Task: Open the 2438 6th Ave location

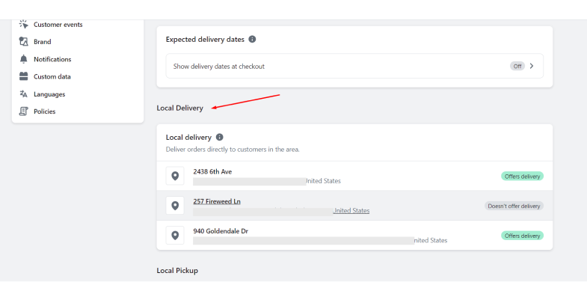Action: 354,176
